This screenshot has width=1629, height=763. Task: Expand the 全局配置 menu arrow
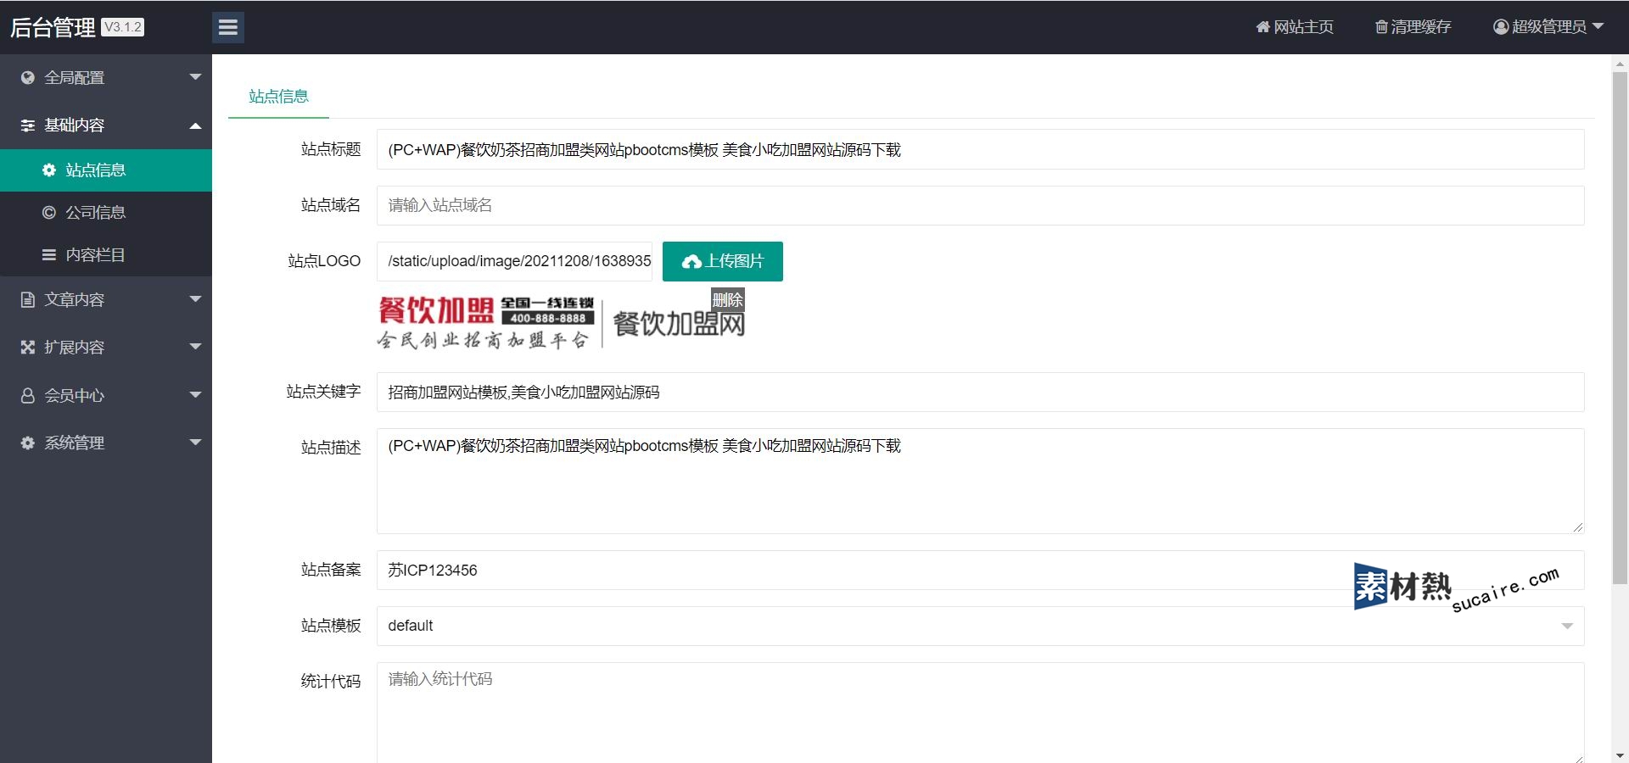195,77
